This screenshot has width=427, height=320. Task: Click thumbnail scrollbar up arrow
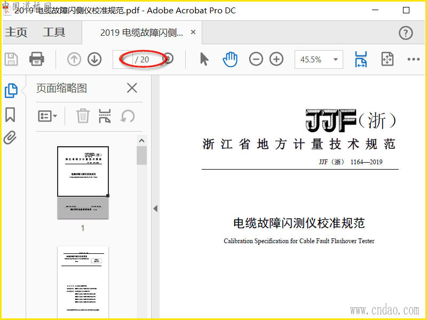pos(141,141)
